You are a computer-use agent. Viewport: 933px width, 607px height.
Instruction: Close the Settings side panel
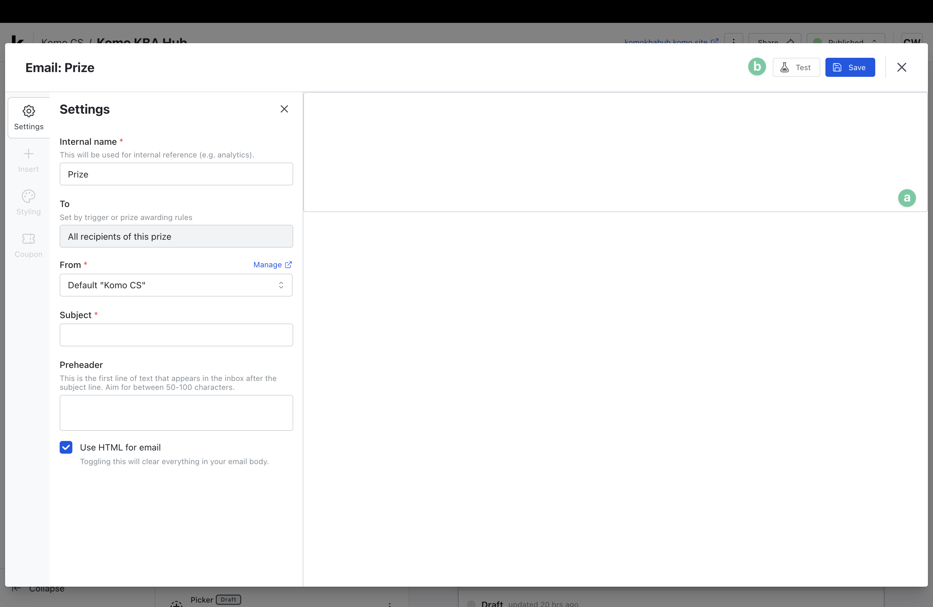[x=284, y=109]
